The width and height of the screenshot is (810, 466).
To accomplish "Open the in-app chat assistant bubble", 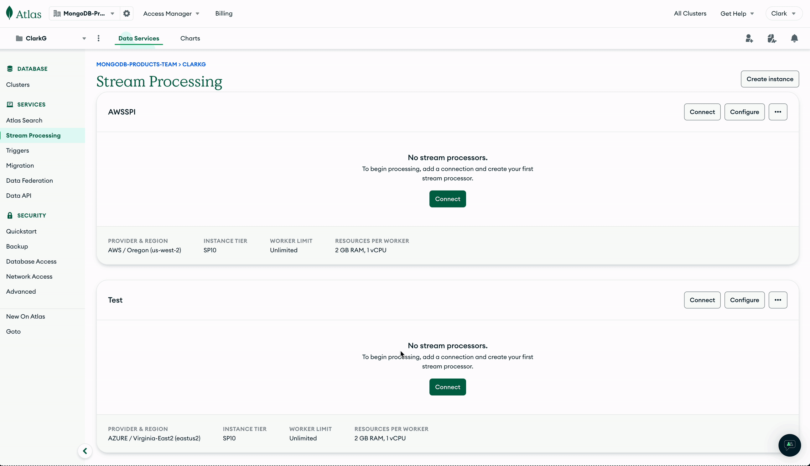I will [x=789, y=445].
